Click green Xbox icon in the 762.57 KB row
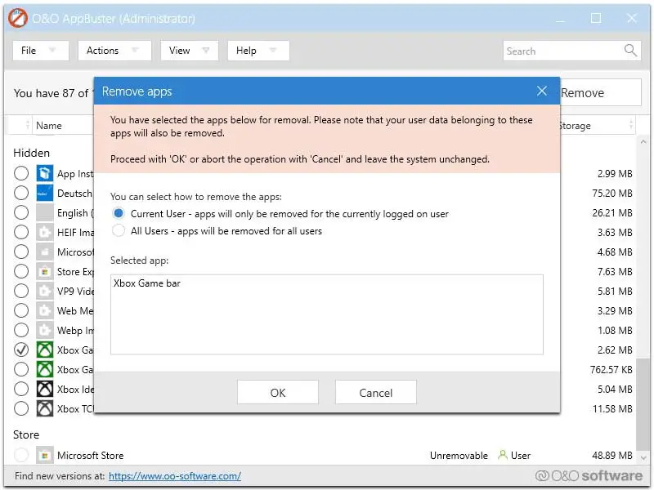This screenshot has height=490, width=654. point(45,369)
